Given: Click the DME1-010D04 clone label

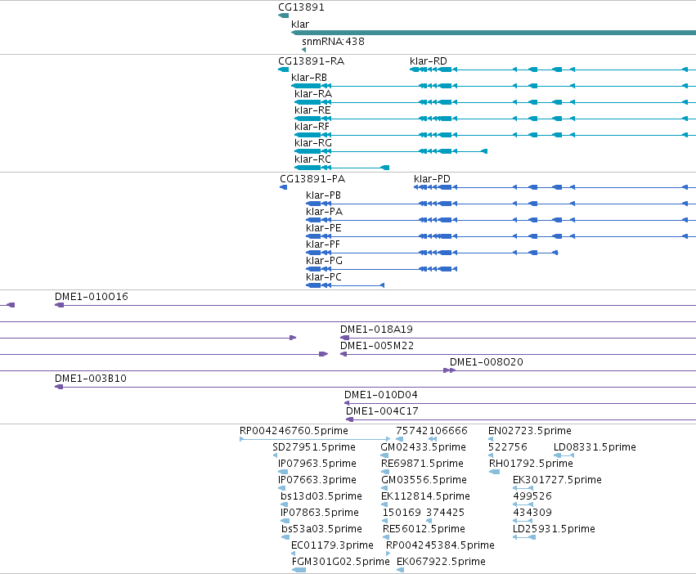Looking at the screenshot, I should point(381,395).
